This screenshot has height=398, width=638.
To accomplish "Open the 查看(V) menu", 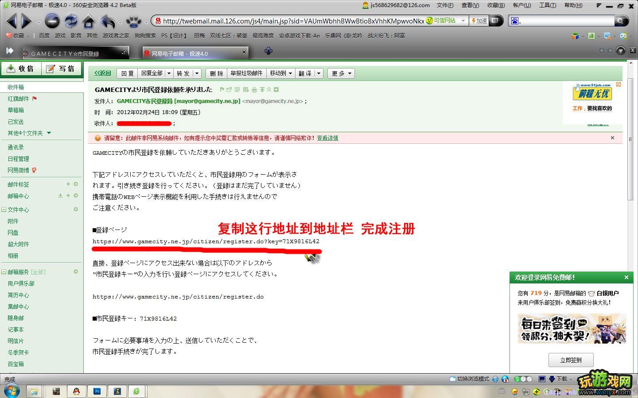I will click(x=470, y=5).
